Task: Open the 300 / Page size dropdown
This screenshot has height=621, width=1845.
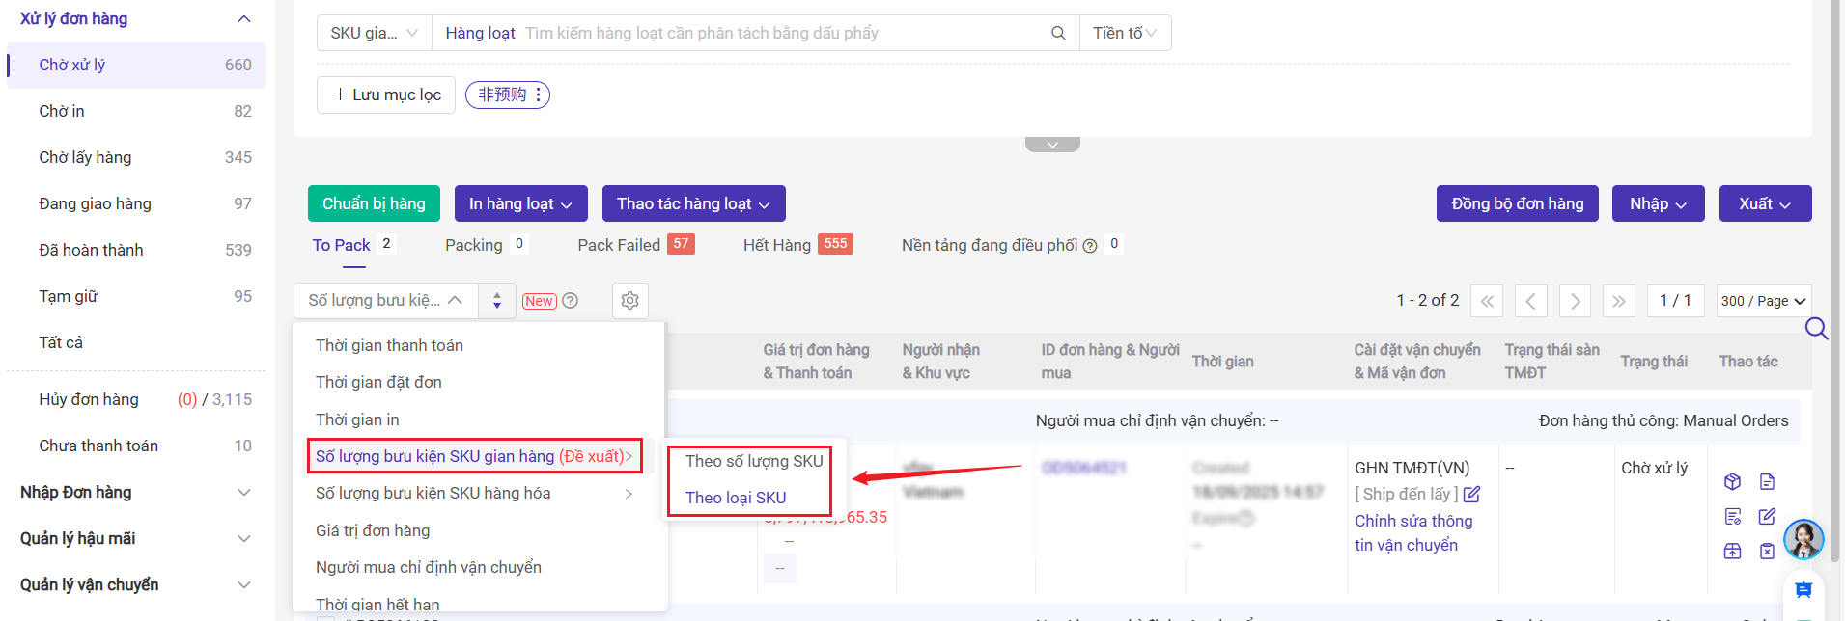Action: [1763, 301]
